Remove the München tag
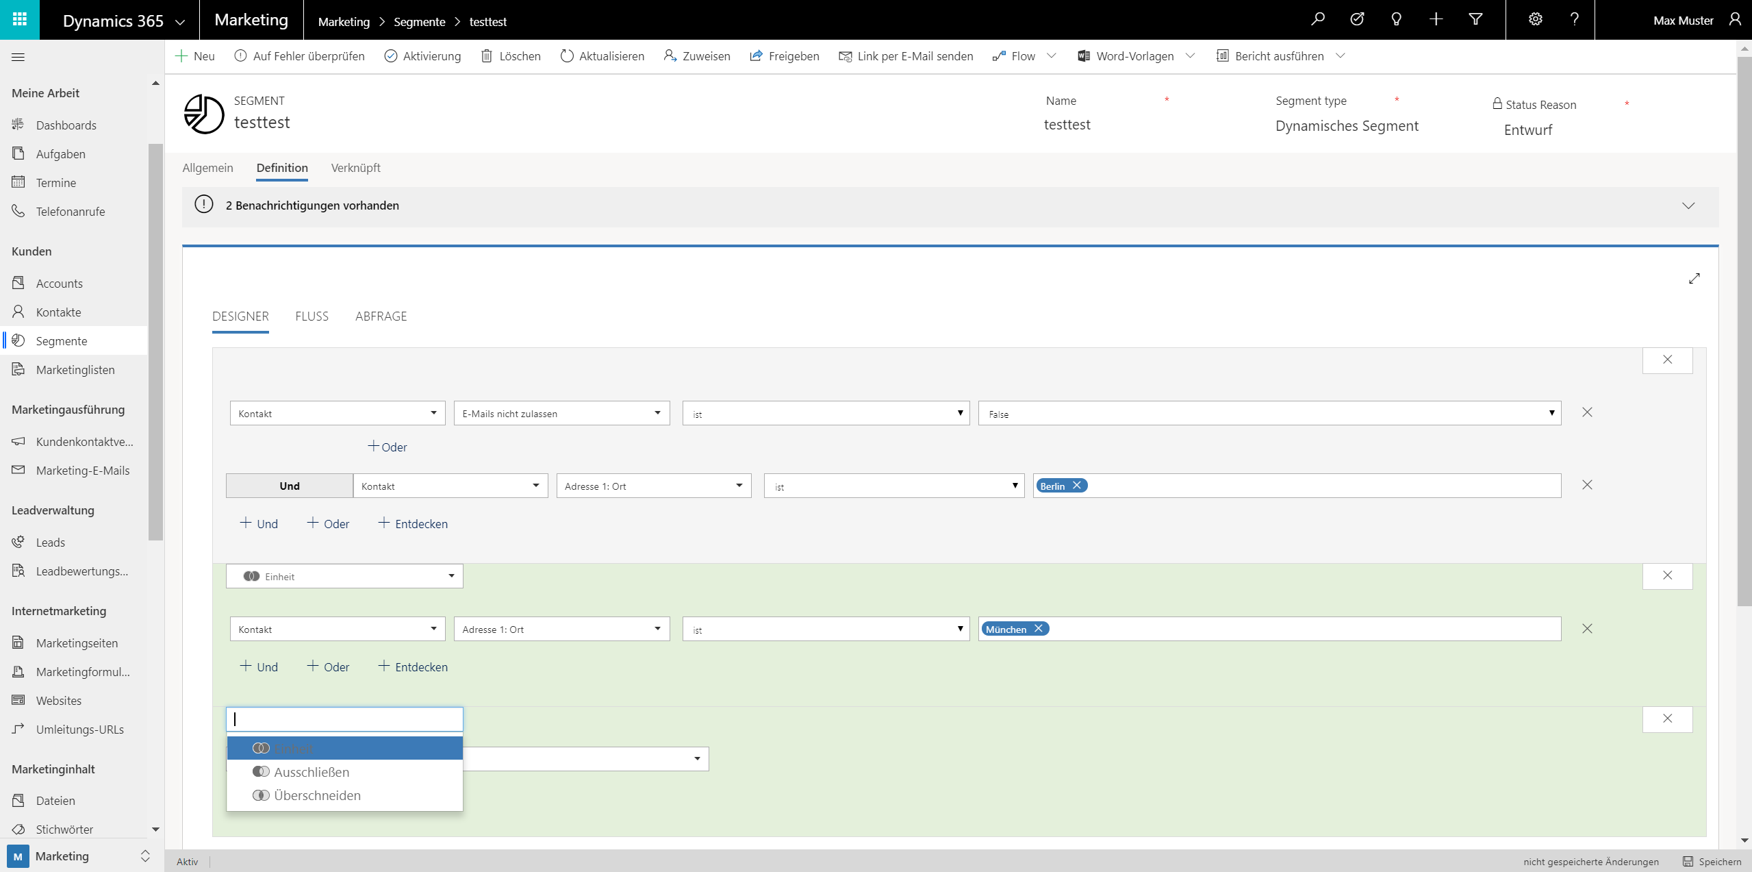This screenshot has width=1752, height=872. click(1039, 629)
